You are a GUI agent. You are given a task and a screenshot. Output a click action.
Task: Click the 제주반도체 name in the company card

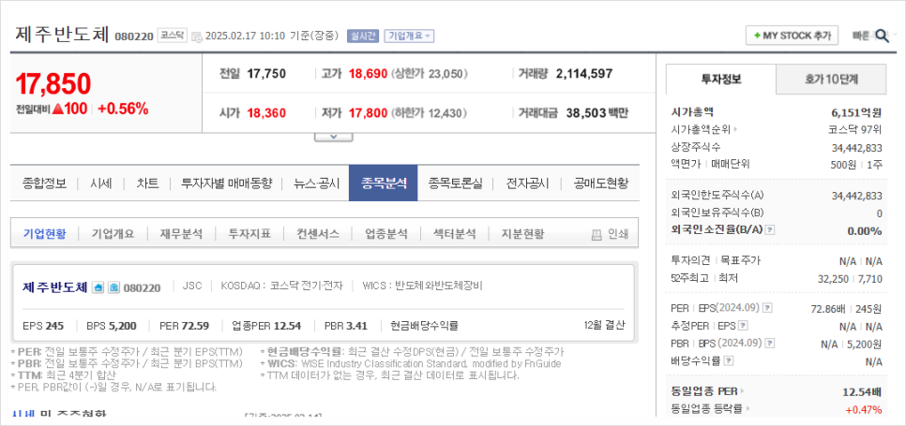click(55, 286)
